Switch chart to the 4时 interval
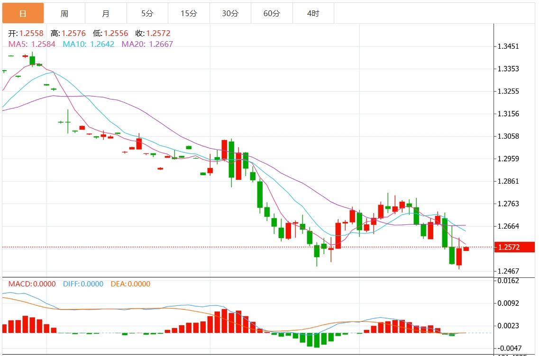540x356 pixels. tap(313, 13)
